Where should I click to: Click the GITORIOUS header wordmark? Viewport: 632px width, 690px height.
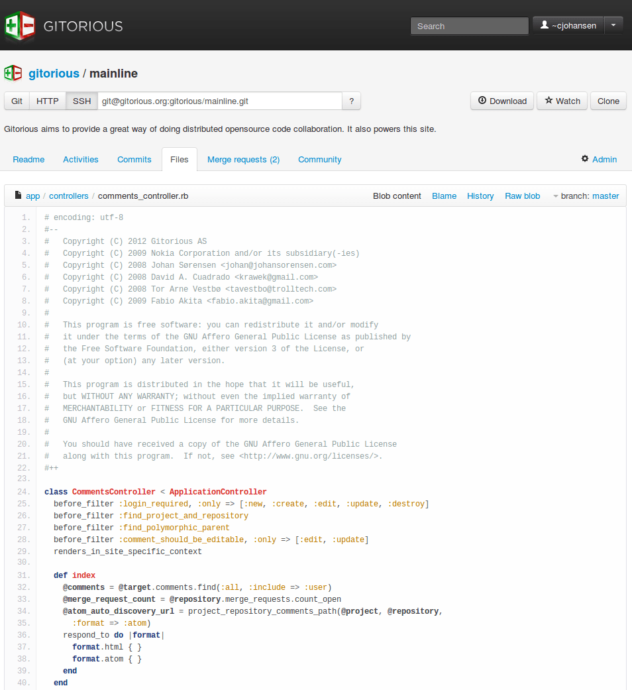83,27
